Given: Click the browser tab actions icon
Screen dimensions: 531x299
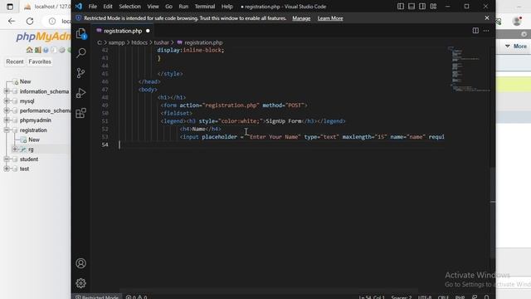Looking at the screenshot, I should point(10,7).
